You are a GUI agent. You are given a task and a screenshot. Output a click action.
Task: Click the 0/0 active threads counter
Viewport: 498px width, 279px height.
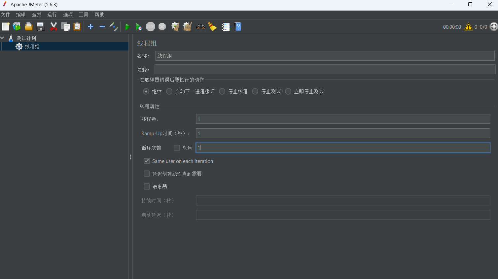[483, 27]
